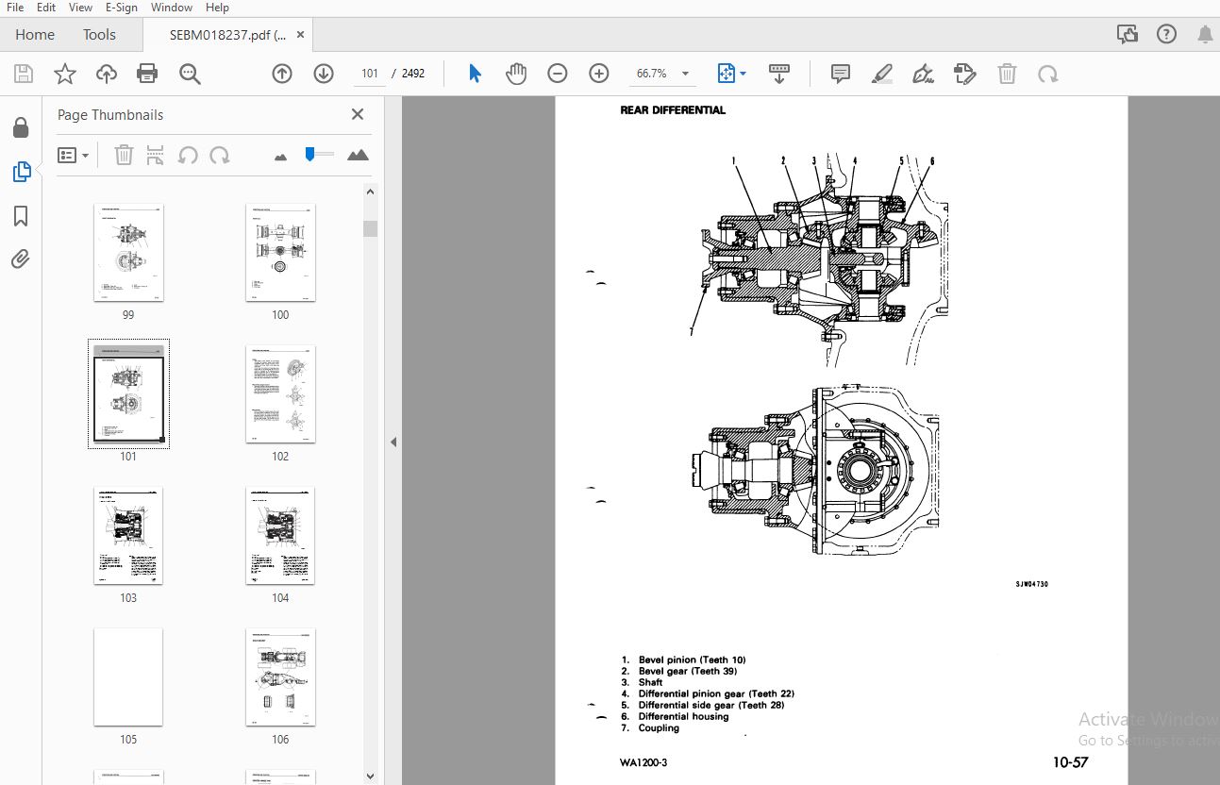Zoom in with the plus button
The height and width of the screenshot is (785, 1220).
click(599, 74)
